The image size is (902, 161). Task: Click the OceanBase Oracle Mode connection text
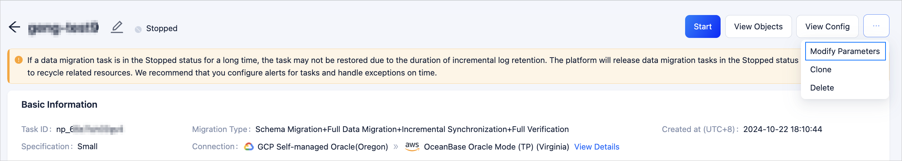point(496,147)
